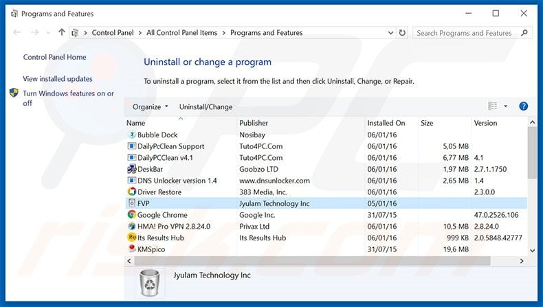Click the search magnifier icon
This screenshot has width=543, height=307.
tap(524, 33)
